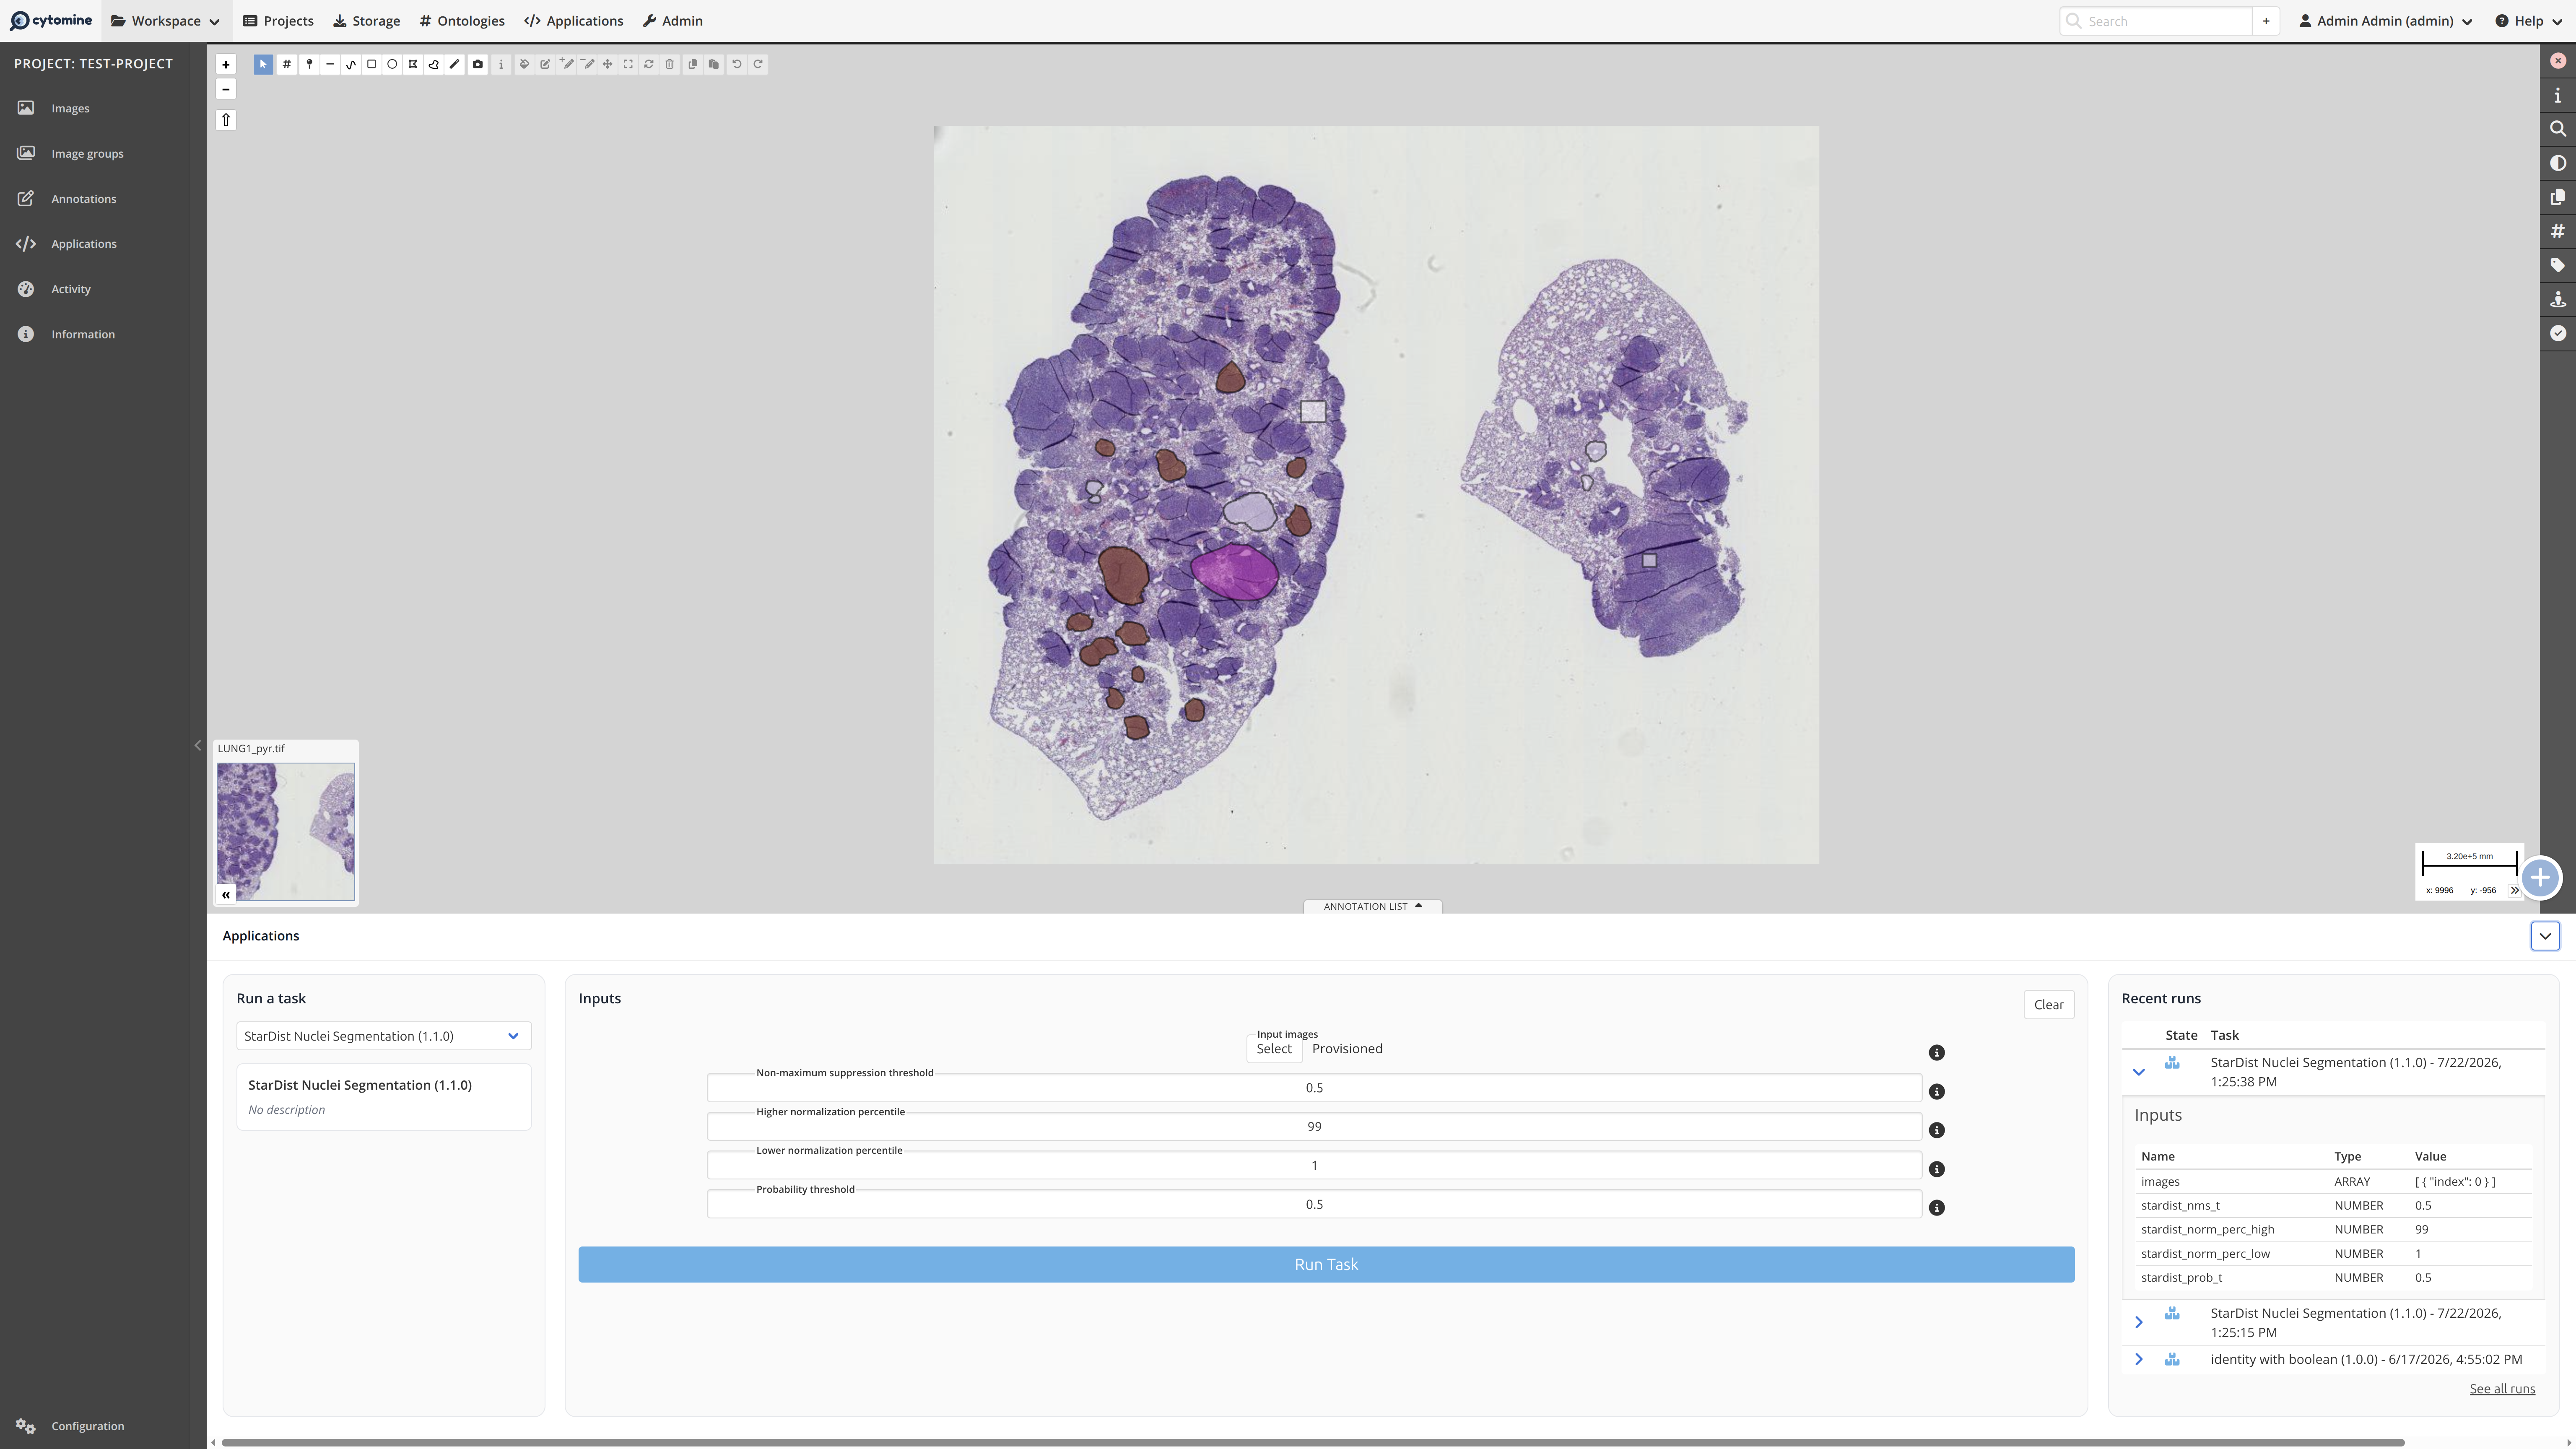Select the straight line drawing tool
The width and height of the screenshot is (2576, 1449).
330,64
